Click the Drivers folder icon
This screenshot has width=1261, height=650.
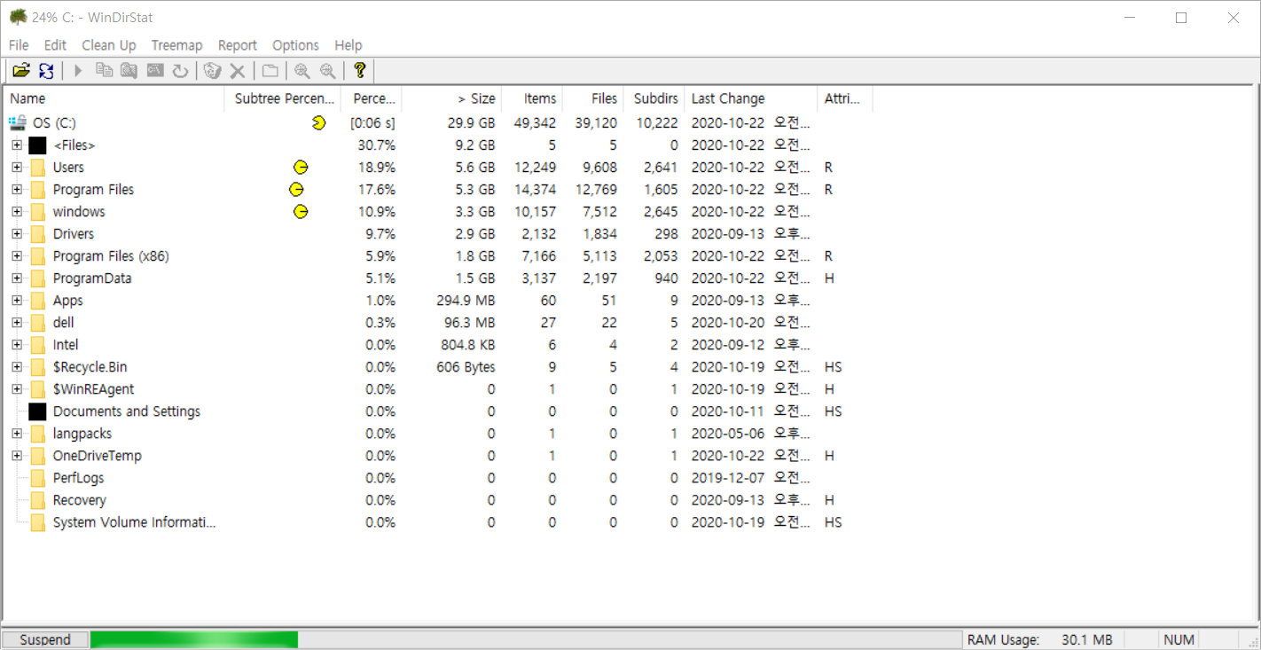coord(37,234)
